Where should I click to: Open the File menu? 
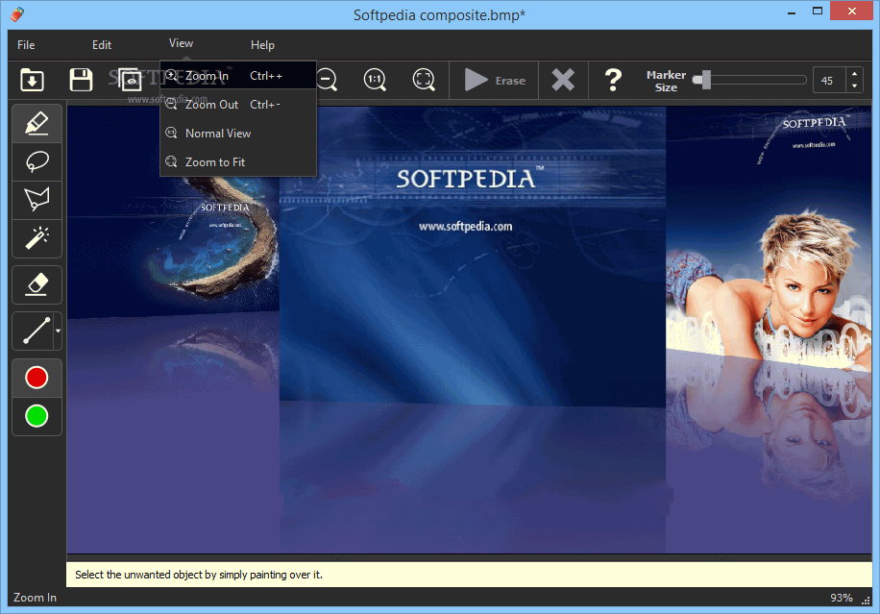pos(26,45)
